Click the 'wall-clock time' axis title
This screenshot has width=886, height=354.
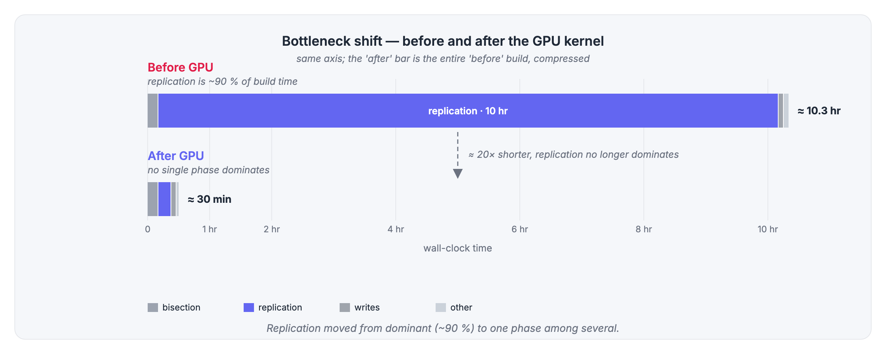tap(458, 248)
